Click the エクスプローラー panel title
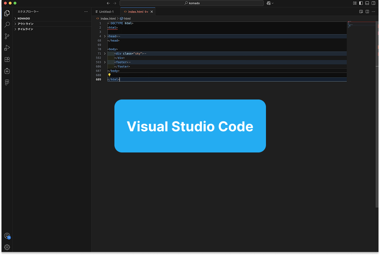The width and height of the screenshot is (380, 255). pos(28,12)
